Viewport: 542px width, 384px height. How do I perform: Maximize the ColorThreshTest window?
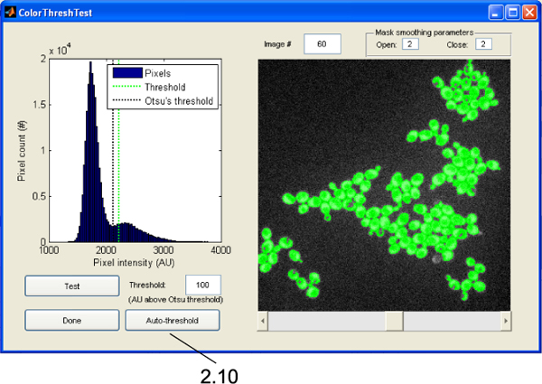click(x=512, y=13)
